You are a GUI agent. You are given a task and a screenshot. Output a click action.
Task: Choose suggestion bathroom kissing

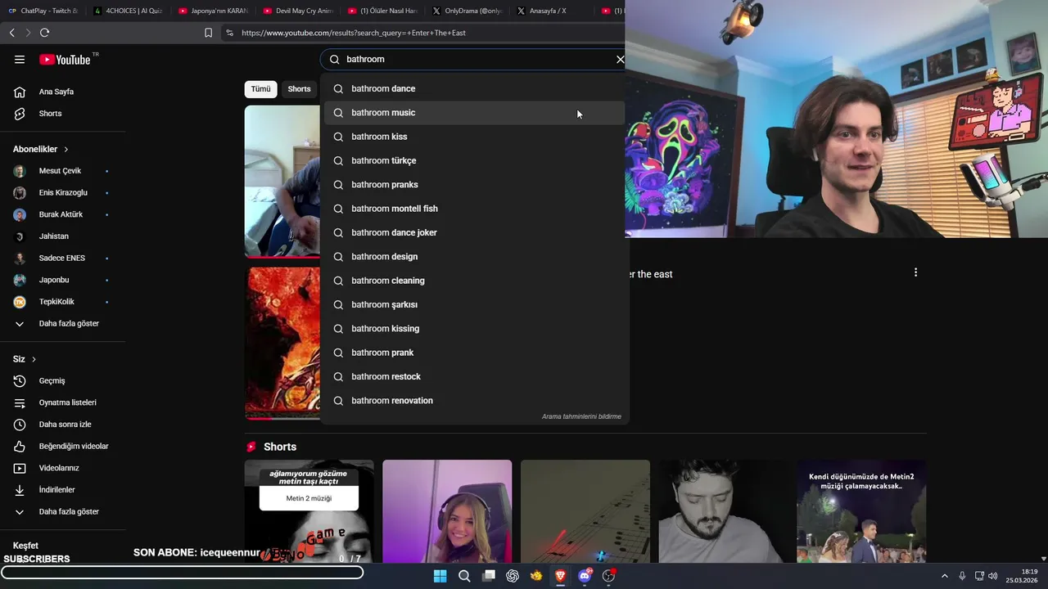point(474,329)
